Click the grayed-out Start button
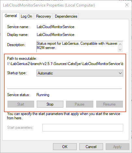 (x=21, y=104)
